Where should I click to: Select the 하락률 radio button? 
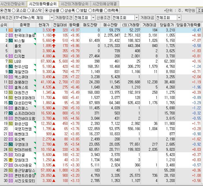90,10
